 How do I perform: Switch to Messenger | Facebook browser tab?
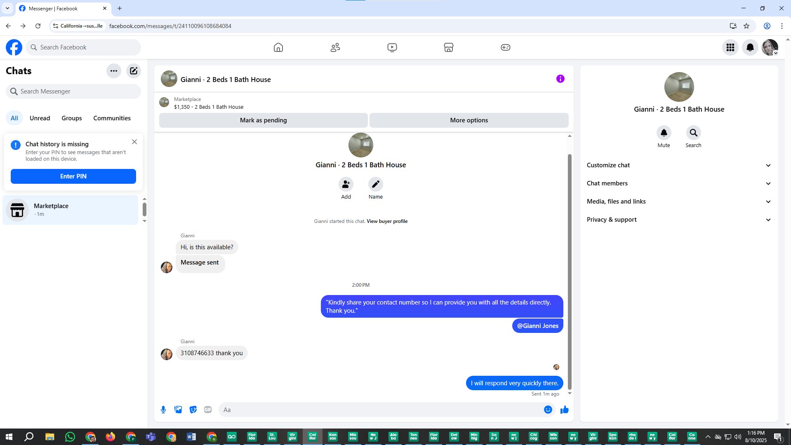point(63,8)
